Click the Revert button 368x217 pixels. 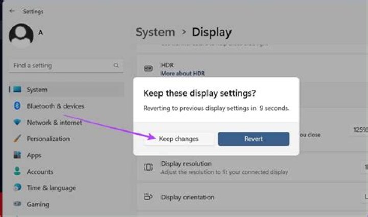pyautogui.click(x=254, y=139)
